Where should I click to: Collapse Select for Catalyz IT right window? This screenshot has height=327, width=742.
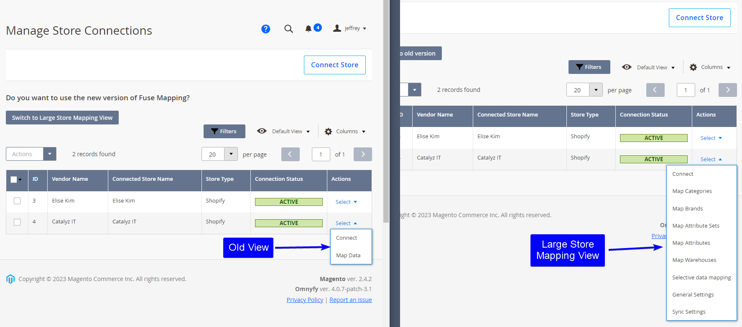[x=711, y=160]
